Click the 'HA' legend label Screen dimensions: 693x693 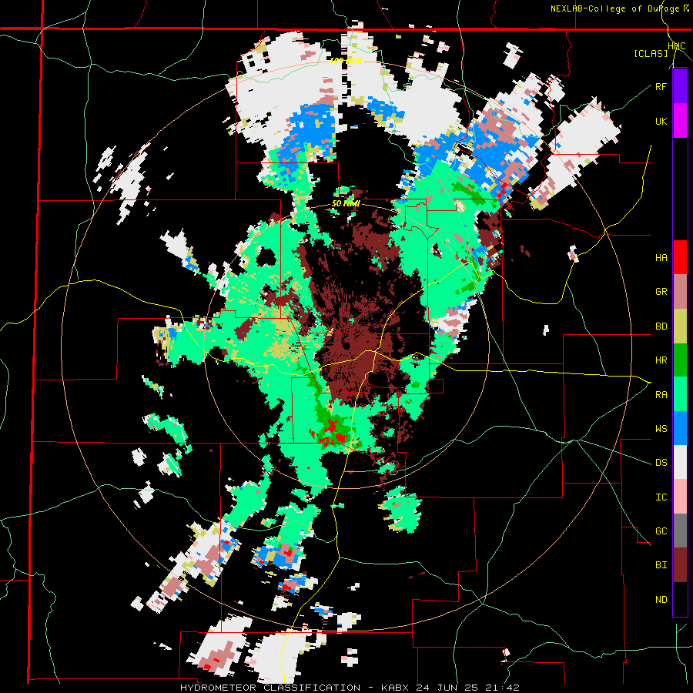661,257
